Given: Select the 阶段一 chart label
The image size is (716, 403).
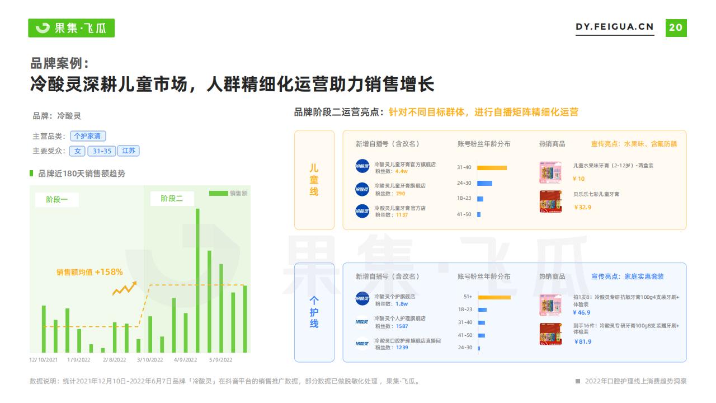Looking at the screenshot, I should 56,199.
